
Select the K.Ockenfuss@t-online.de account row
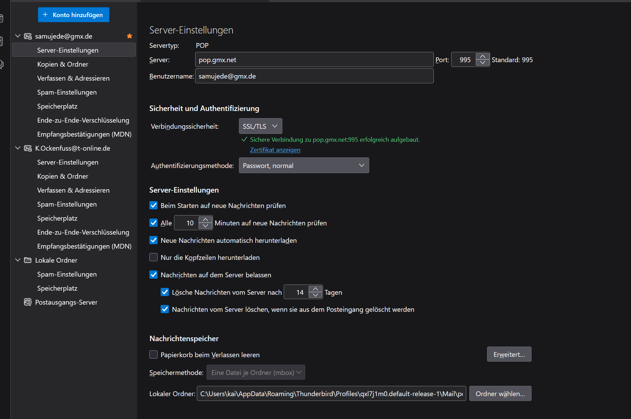pos(73,148)
